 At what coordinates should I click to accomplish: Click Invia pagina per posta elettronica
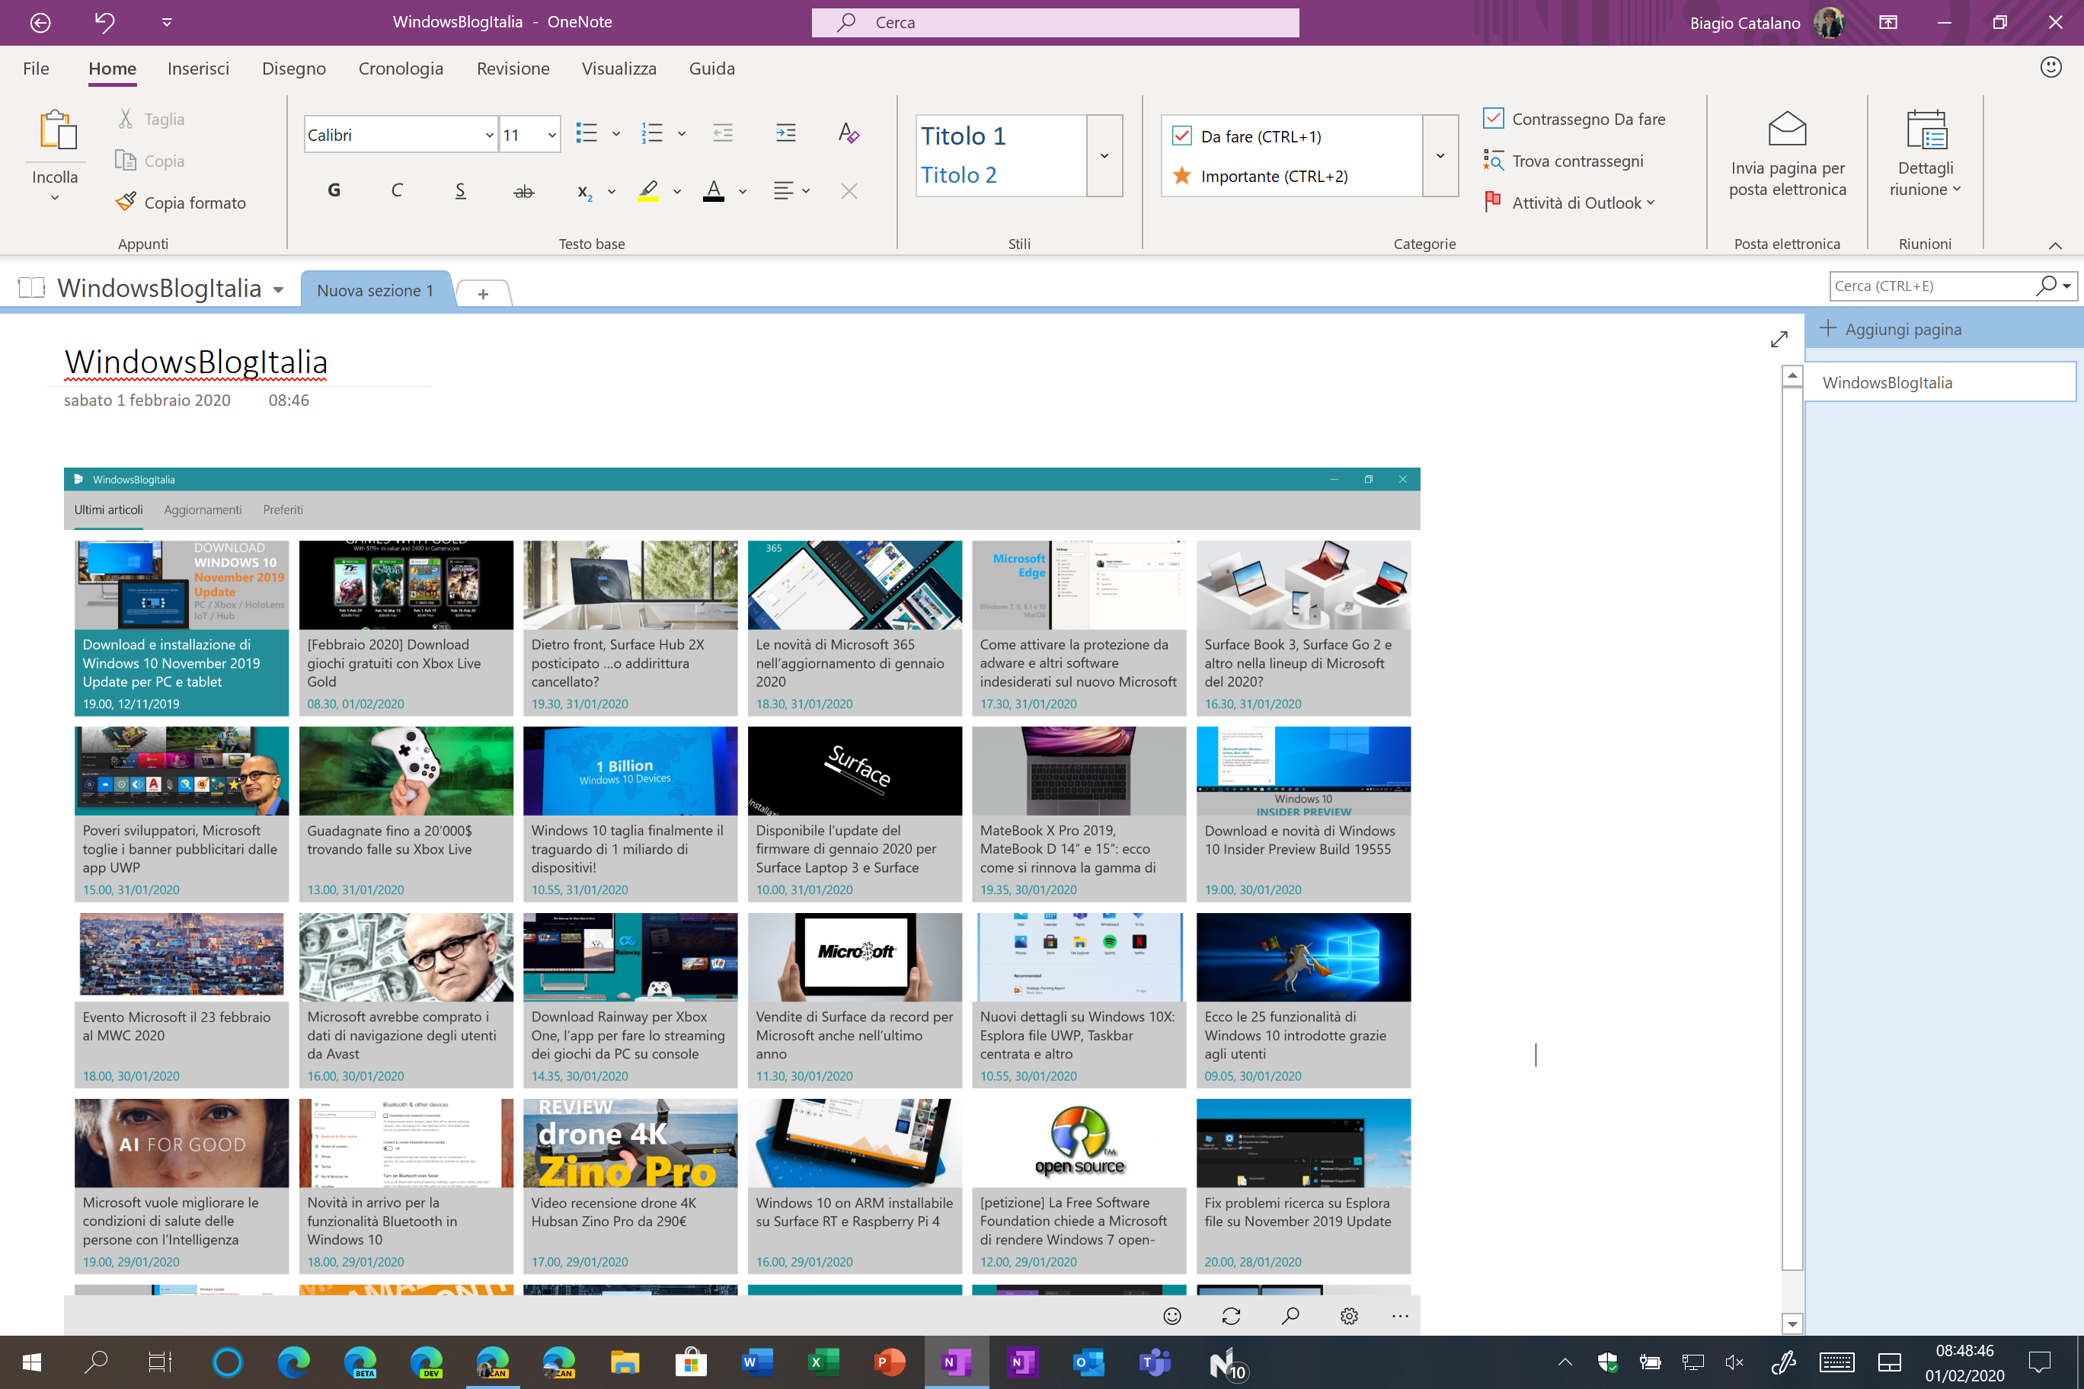pos(1787,154)
